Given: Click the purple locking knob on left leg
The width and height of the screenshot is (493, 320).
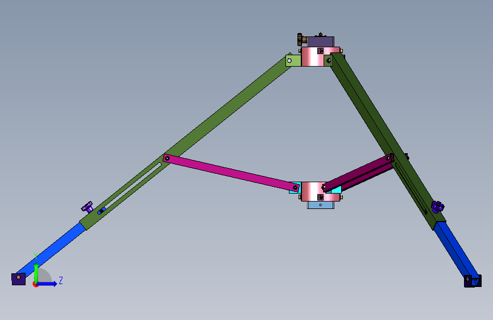Looking at the screenshot, I should (x=88, y=207).
